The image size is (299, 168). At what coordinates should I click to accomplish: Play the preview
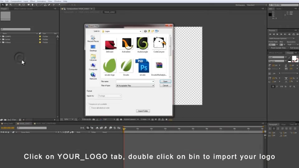(x=278, y=34)
